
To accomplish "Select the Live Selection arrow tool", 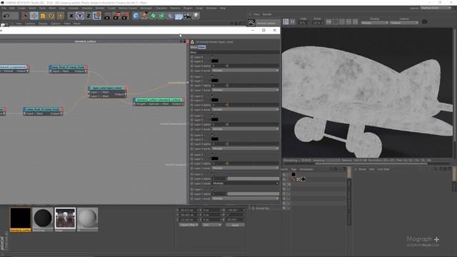I will point(26,16).
